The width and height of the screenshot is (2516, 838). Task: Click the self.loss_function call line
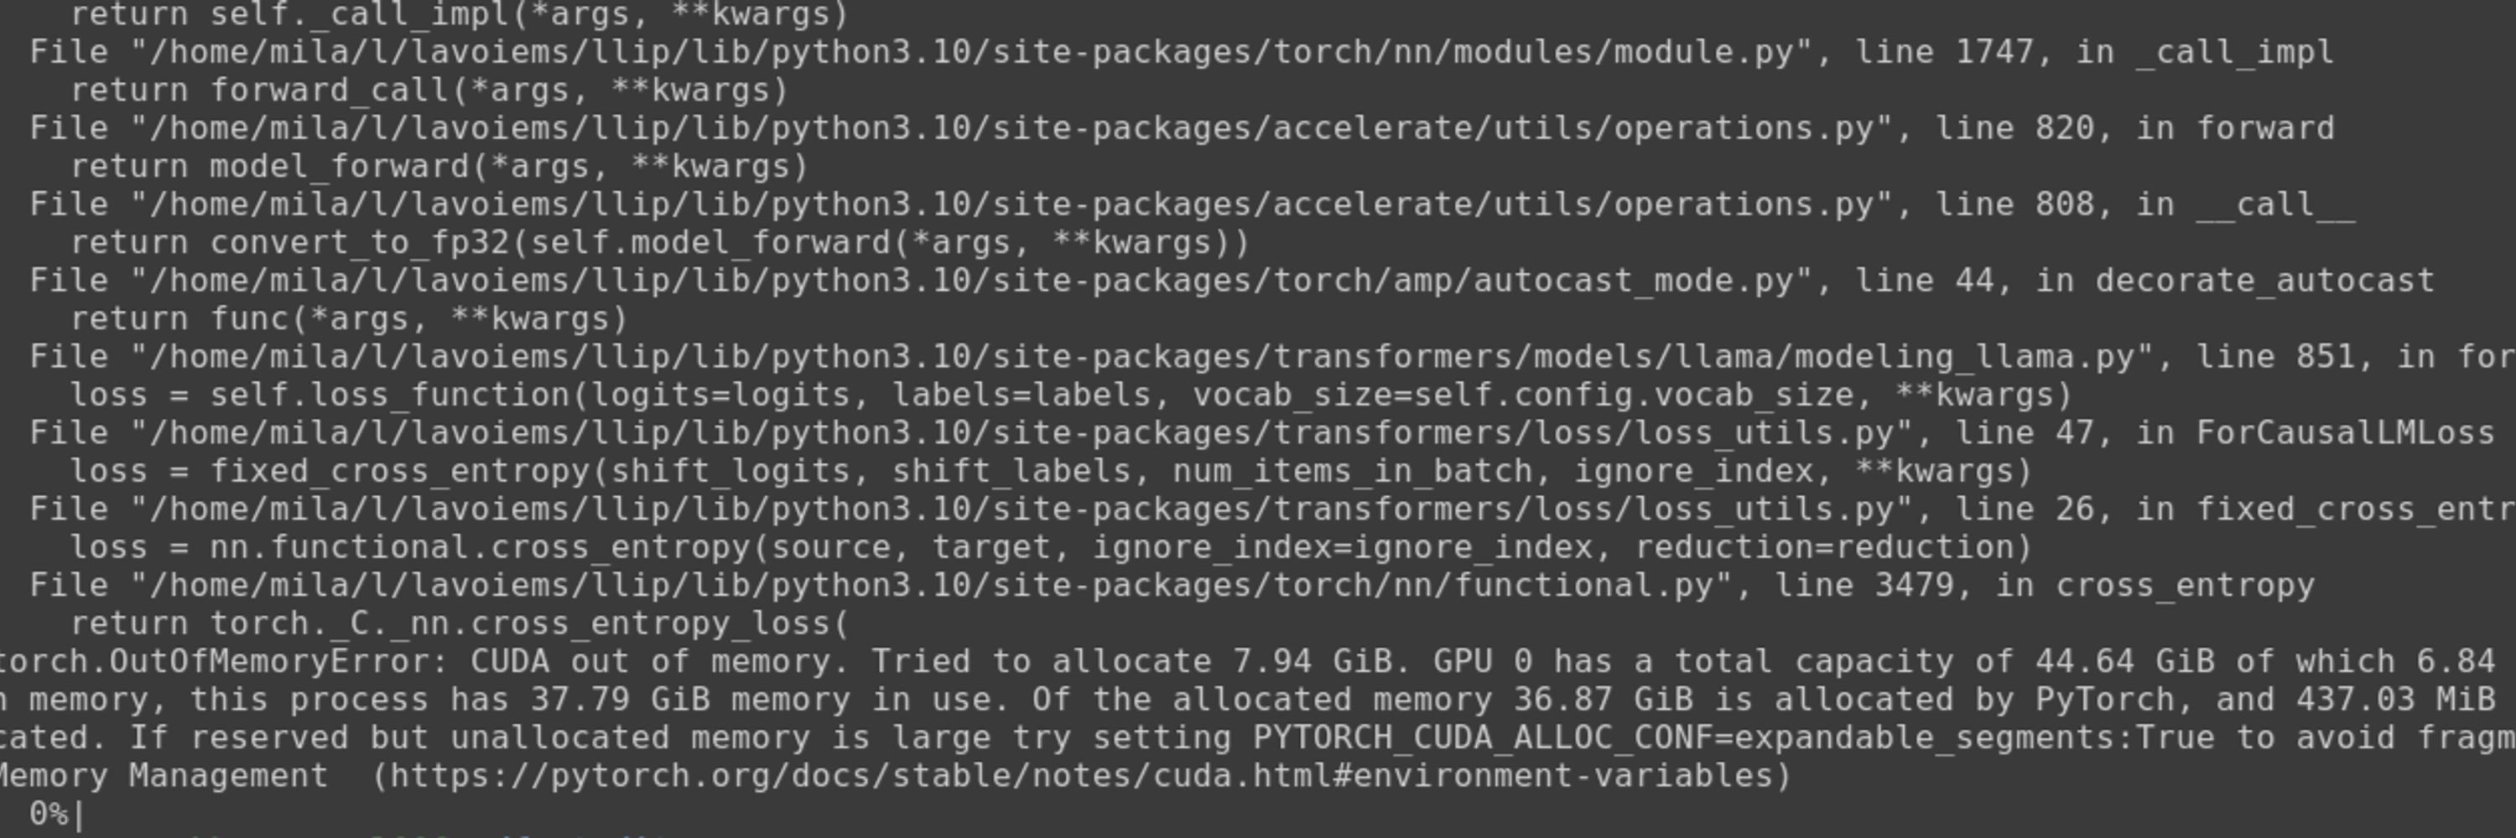pos(1070,395)
